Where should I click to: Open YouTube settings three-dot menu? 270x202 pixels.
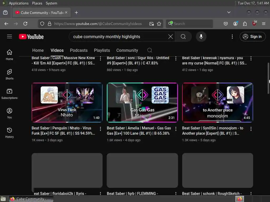pos(232,37)
